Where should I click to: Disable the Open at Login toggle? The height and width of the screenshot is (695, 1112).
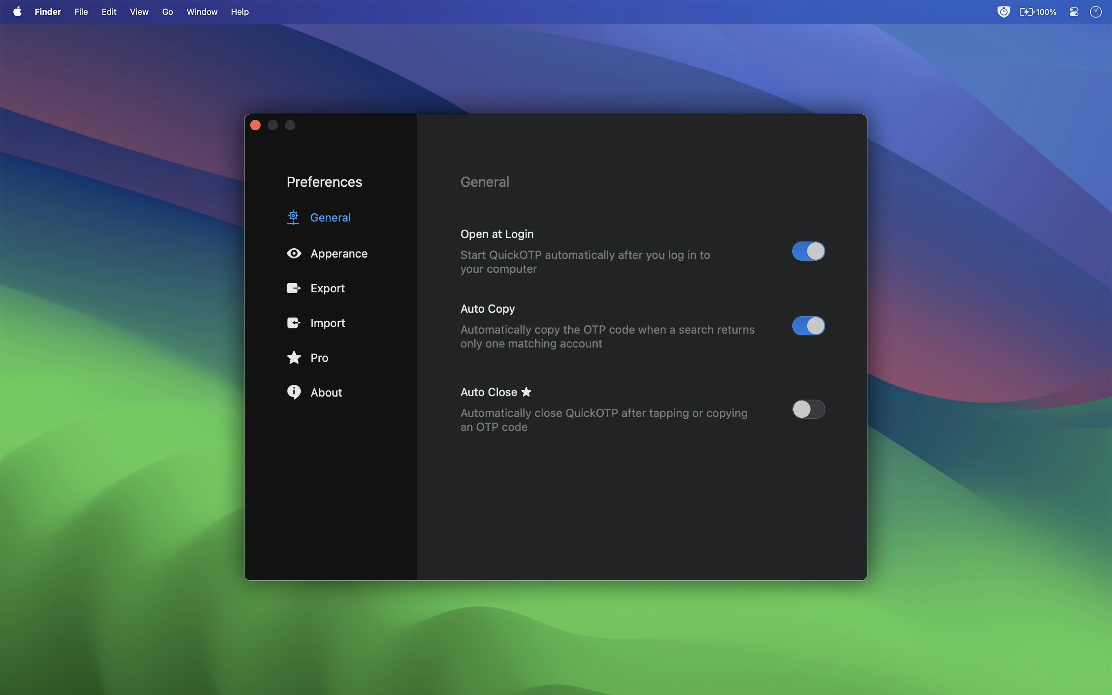pyautogui.click(x=808, y=251)
